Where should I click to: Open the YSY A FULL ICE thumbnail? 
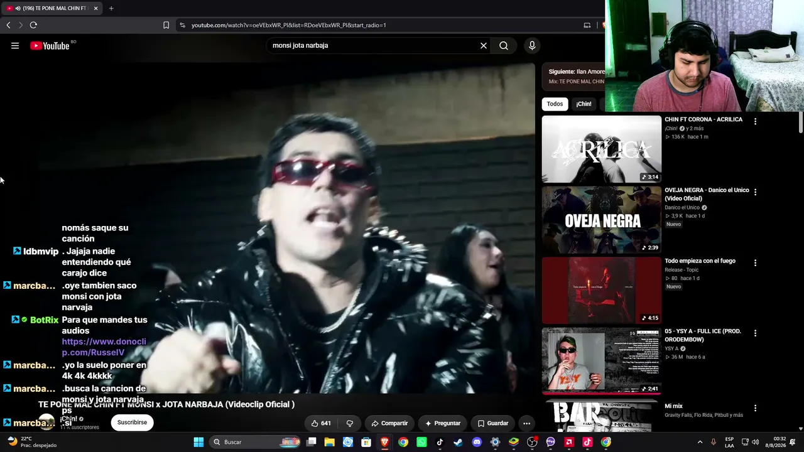[x=602, y=362]
